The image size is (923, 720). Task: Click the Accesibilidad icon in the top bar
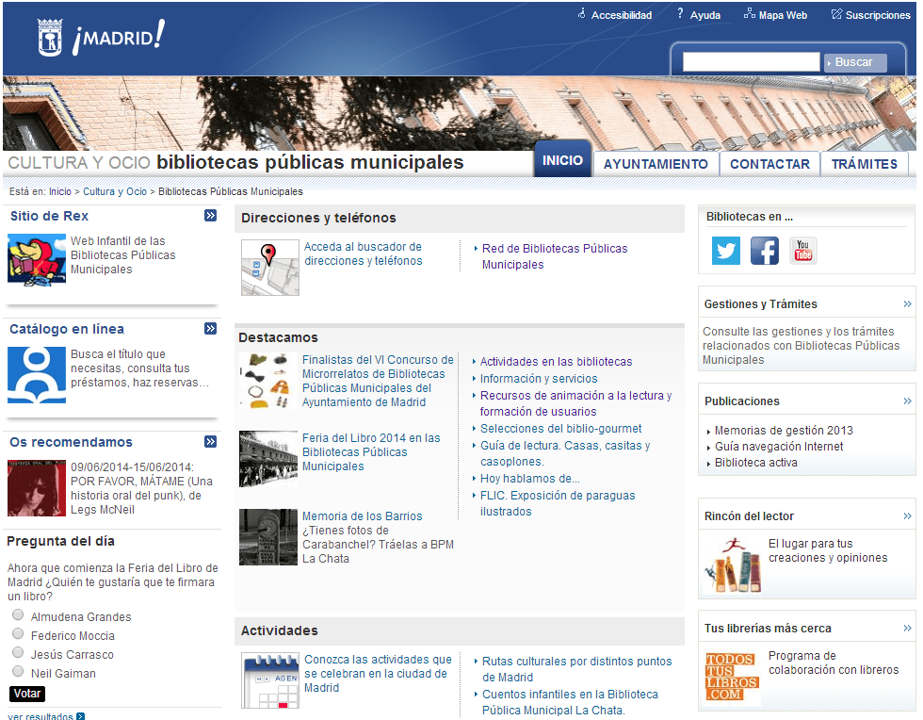[x=582, y=13]
